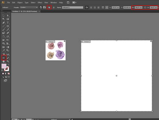
Task: Set portrait artboard orientation
Action: (x=41, y=7)
